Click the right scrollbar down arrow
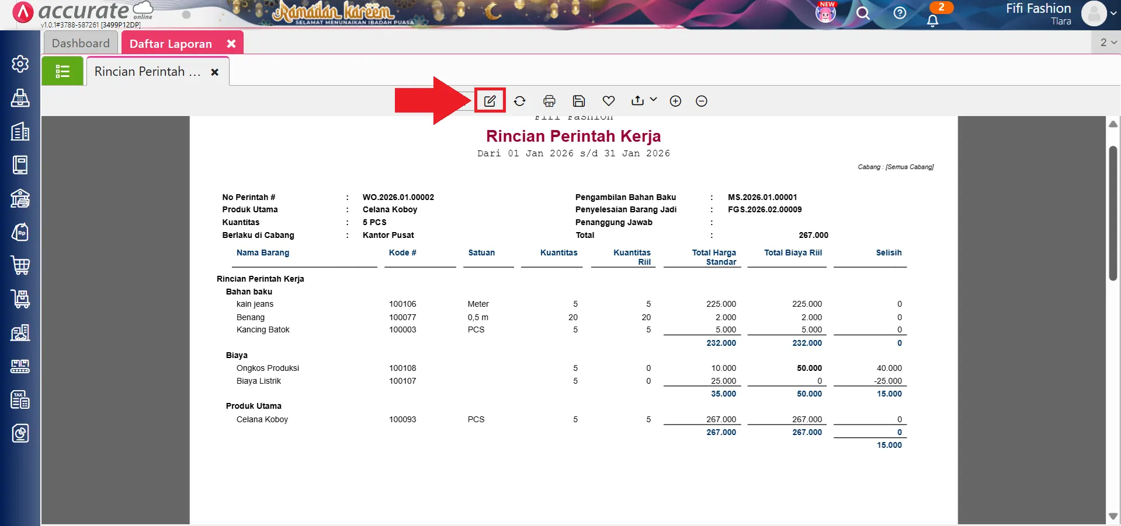Viewport: 1121px width, 526px height. click(1113, 516)
